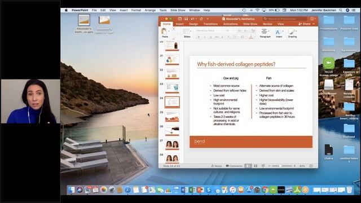Open Siri from the dock
361x203 pixels.
80,190
